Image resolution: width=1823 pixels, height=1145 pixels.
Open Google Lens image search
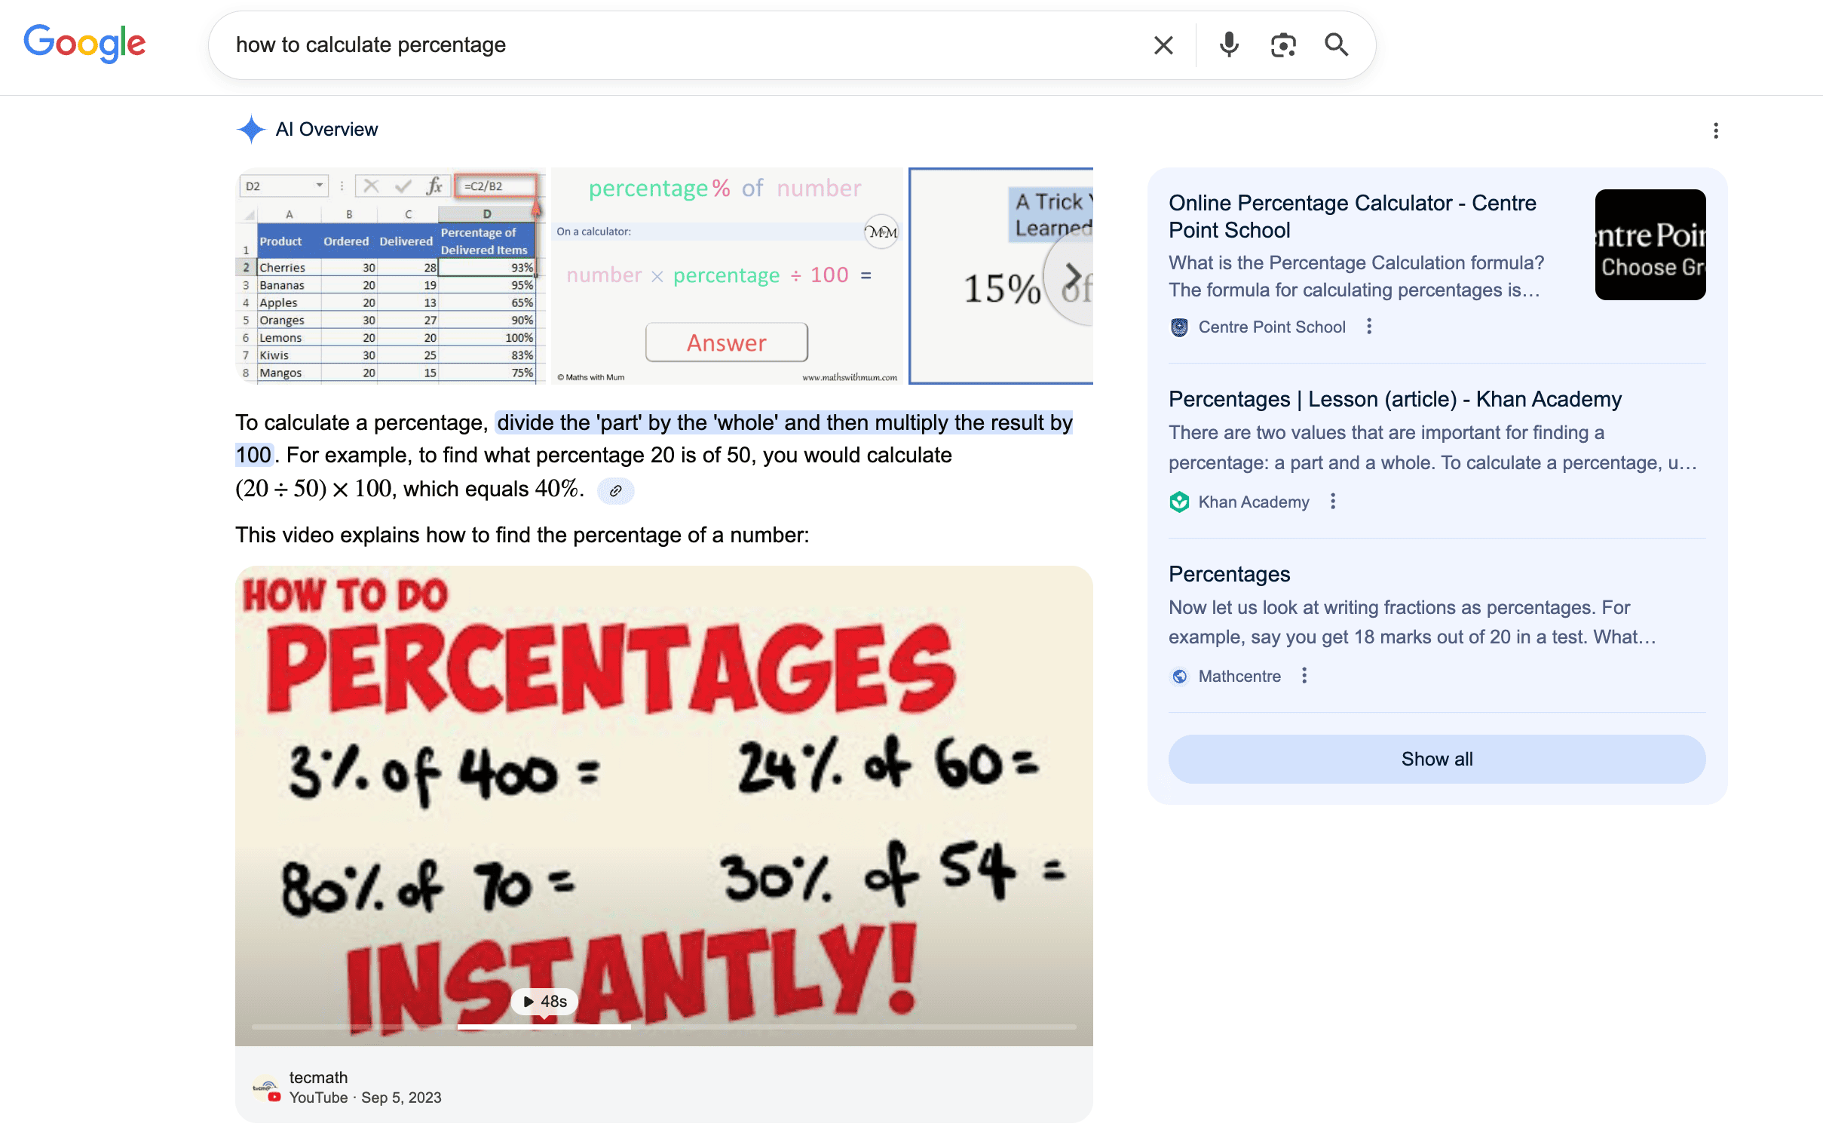pyautogui.click(x=1283, y=45)
